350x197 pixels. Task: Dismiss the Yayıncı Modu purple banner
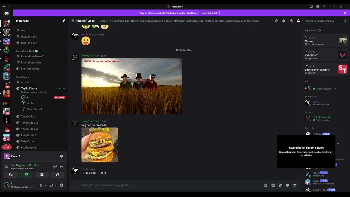click(345, 13)
